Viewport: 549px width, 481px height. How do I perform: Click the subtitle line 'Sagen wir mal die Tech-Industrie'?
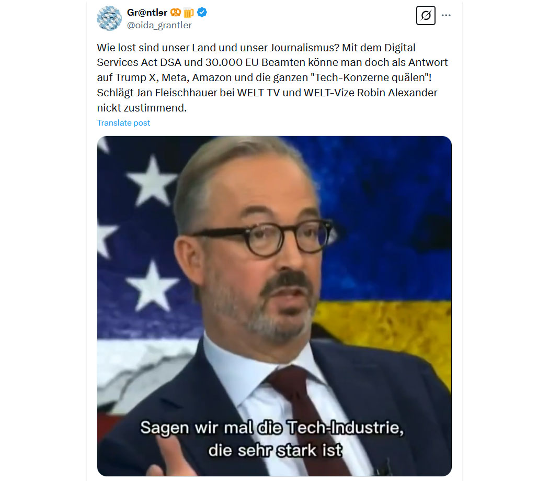pos(272,428)
